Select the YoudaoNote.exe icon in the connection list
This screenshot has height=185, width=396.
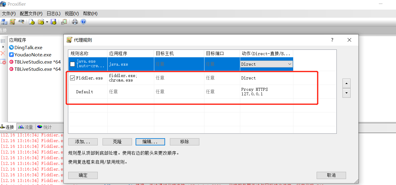tap(11, 55)
